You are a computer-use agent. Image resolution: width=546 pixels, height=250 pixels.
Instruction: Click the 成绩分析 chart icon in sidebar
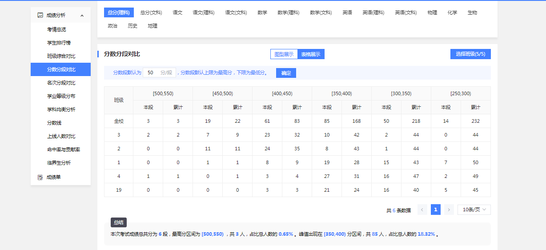click(x=40, y=15)
